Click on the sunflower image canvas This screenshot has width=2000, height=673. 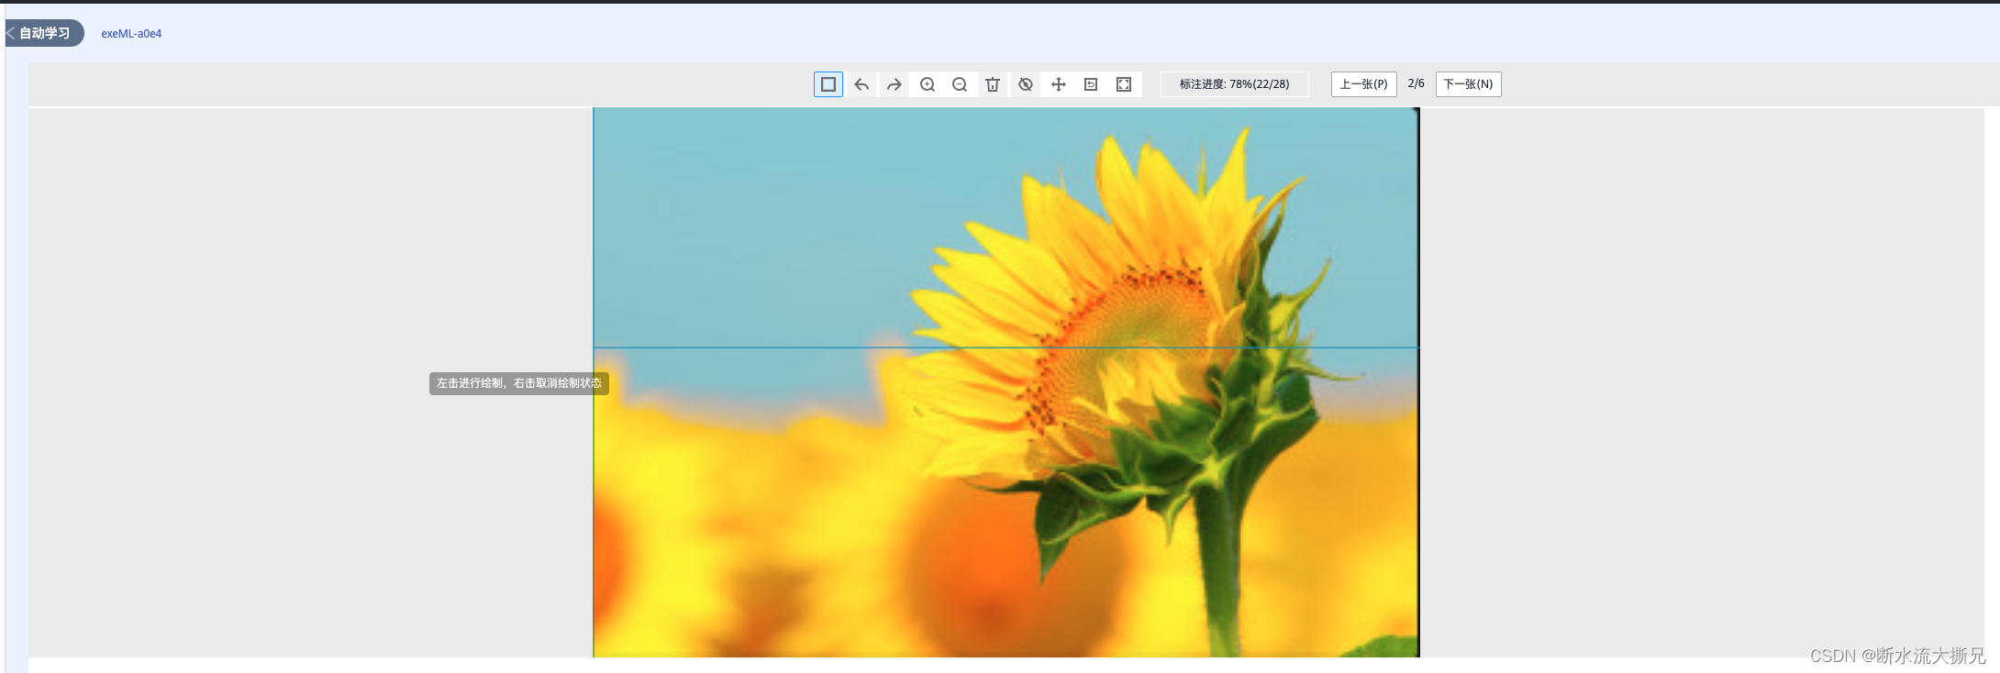coord(1006,382)
